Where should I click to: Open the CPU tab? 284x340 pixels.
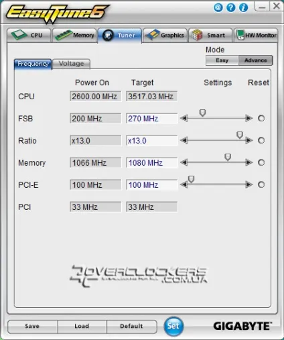coord(29,35)
